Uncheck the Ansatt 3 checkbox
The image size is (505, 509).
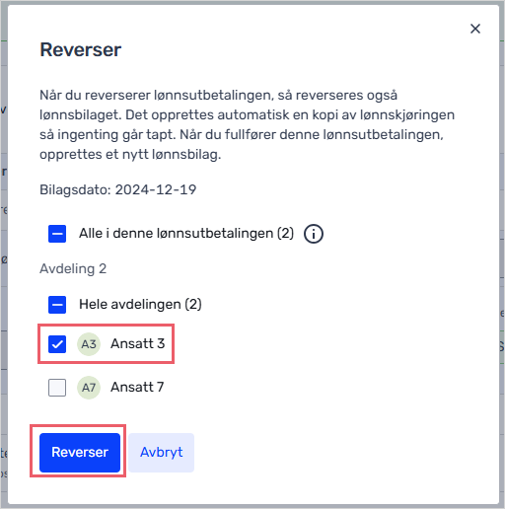pyautogui.click(x=57, y=344)
